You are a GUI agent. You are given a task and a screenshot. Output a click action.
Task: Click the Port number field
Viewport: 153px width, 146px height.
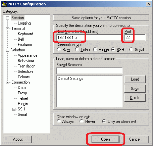[135, 38]
